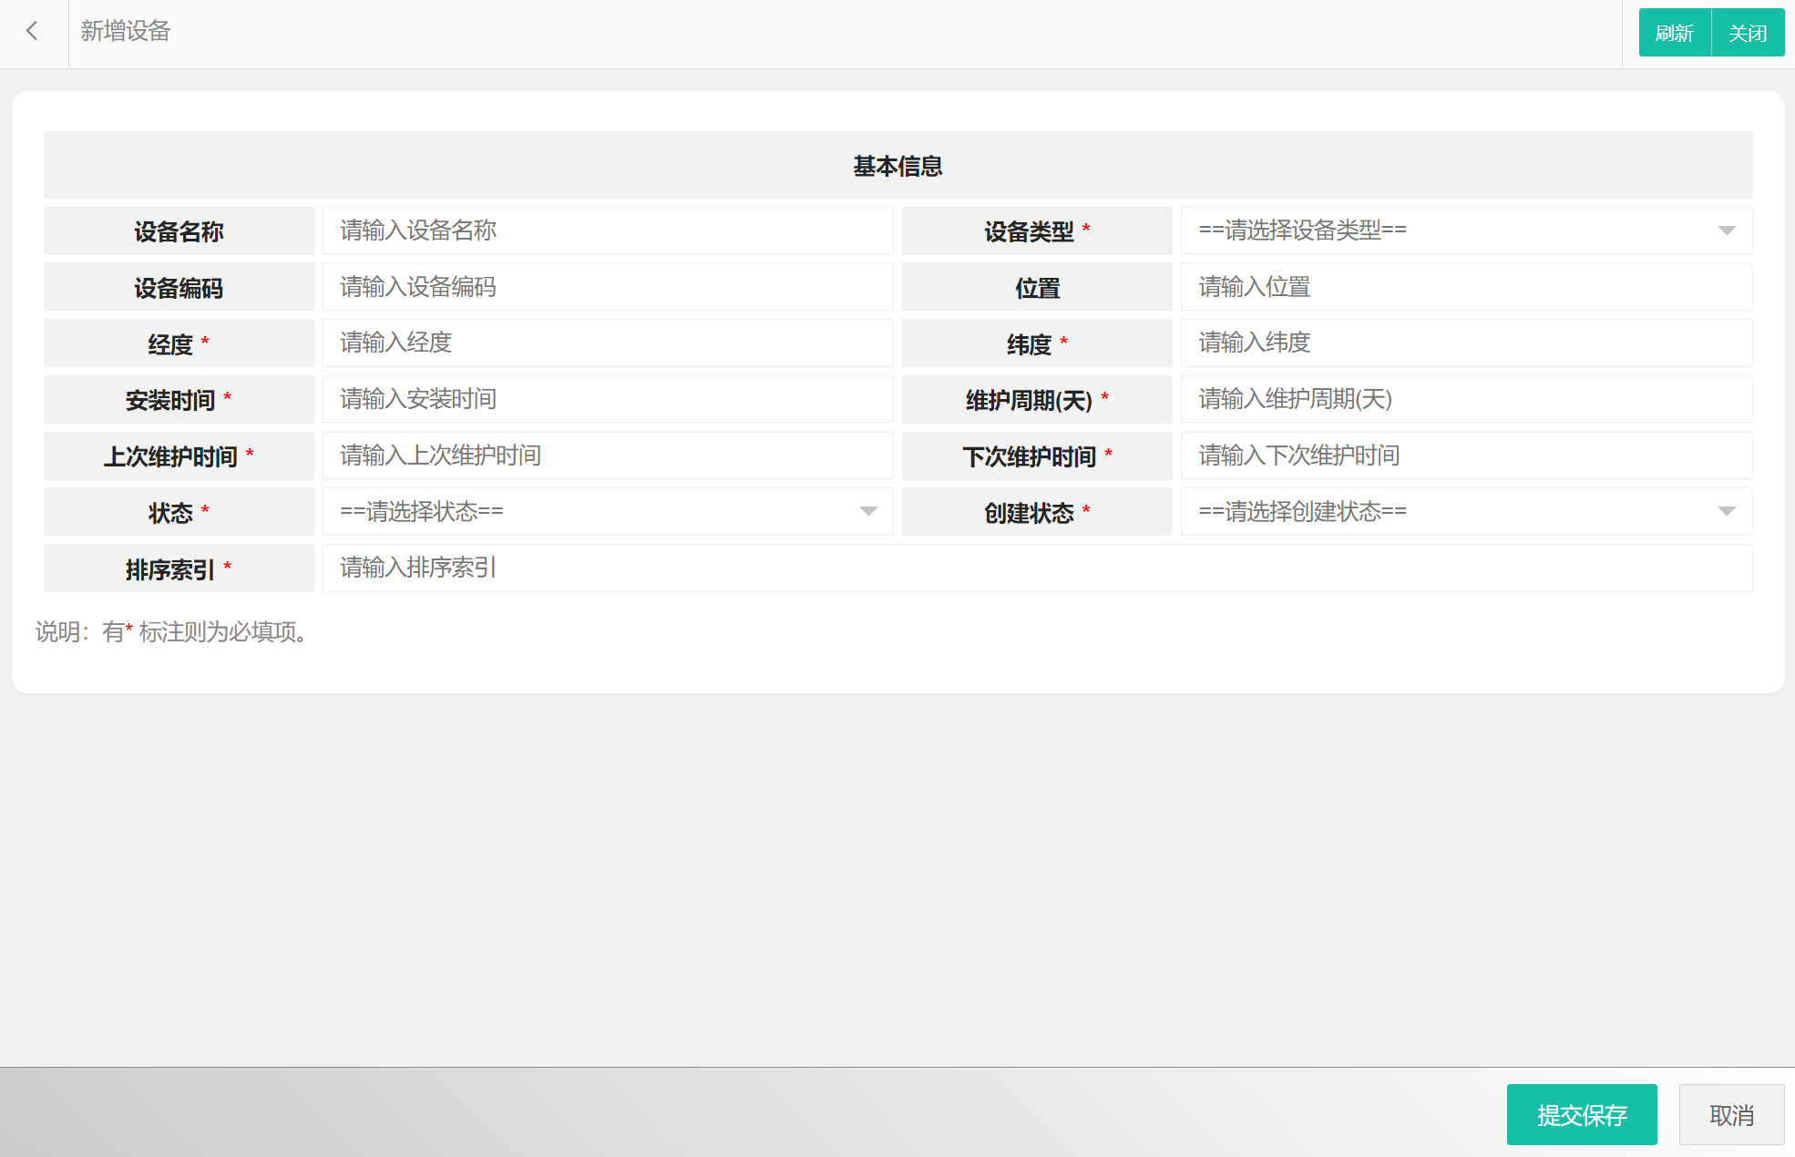Click the 新增设备 page title
This screenshot has height=1157, width=1795.
coord(126,32)
